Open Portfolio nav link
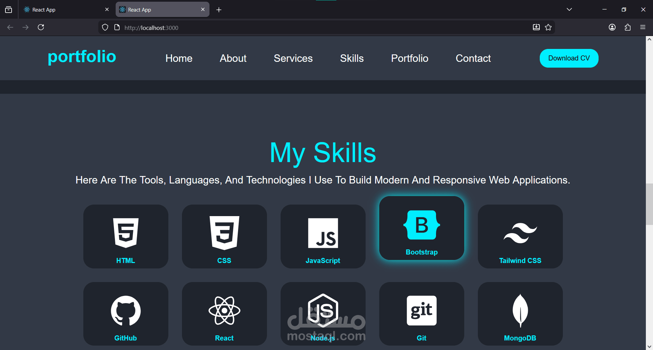 [410, 58]
